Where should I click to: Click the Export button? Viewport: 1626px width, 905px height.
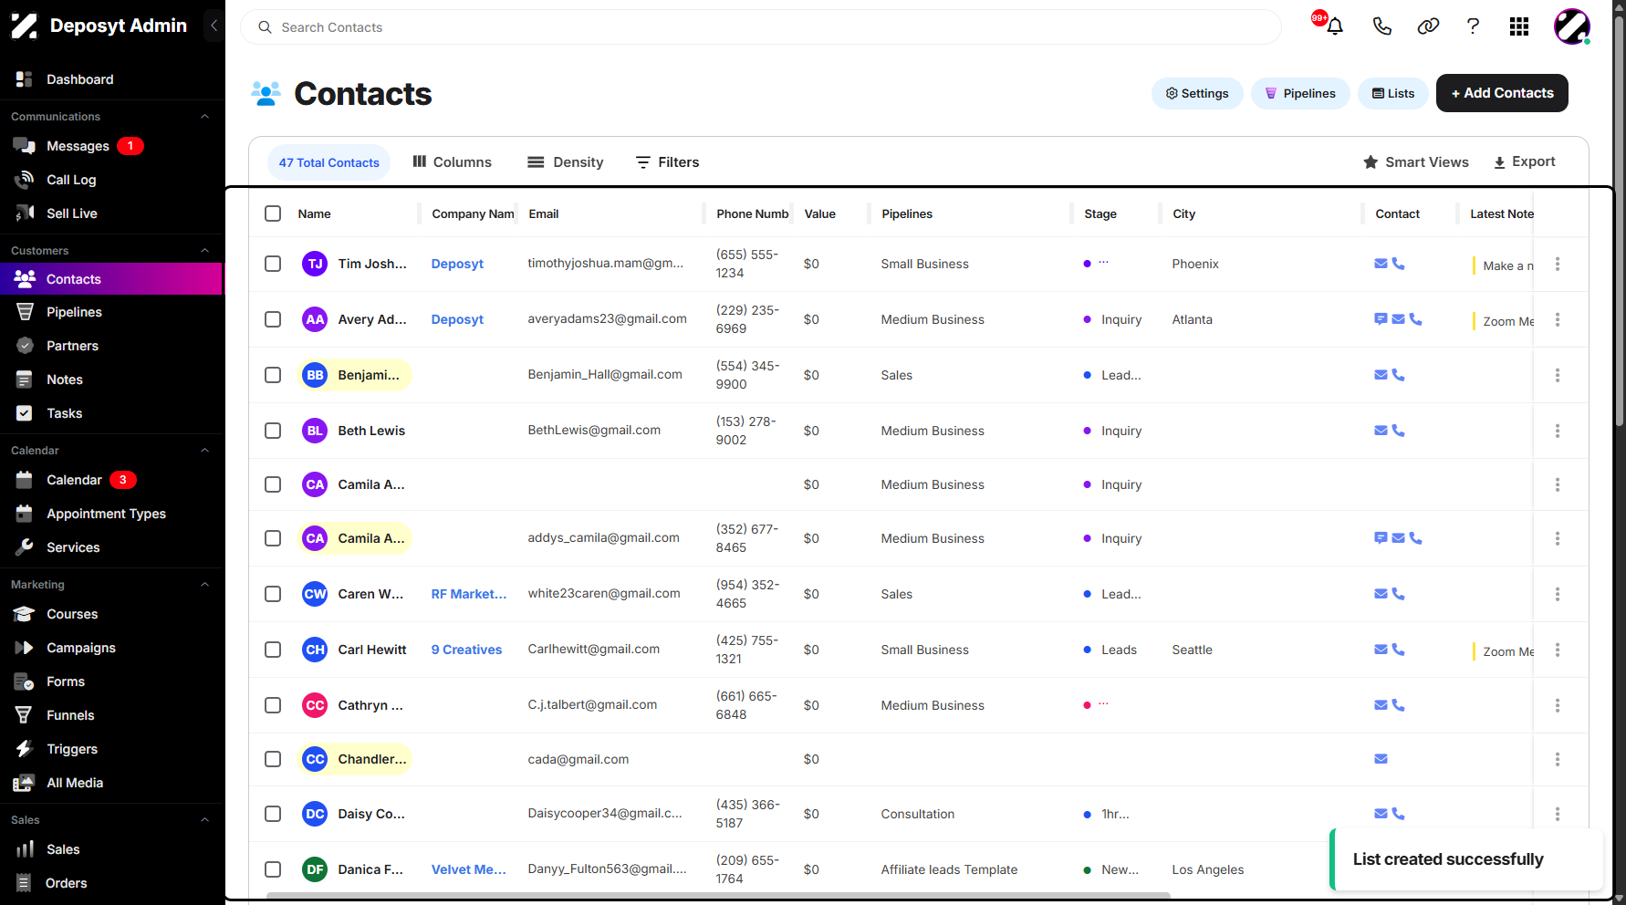pos(1524,161)
